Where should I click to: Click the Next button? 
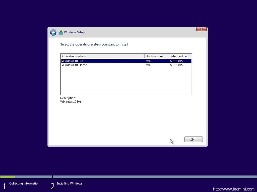pyautogui.click(x=193, y=139)
